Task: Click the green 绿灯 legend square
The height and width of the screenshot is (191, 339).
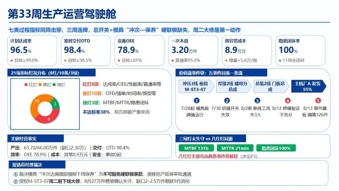Action: [54, 85]
